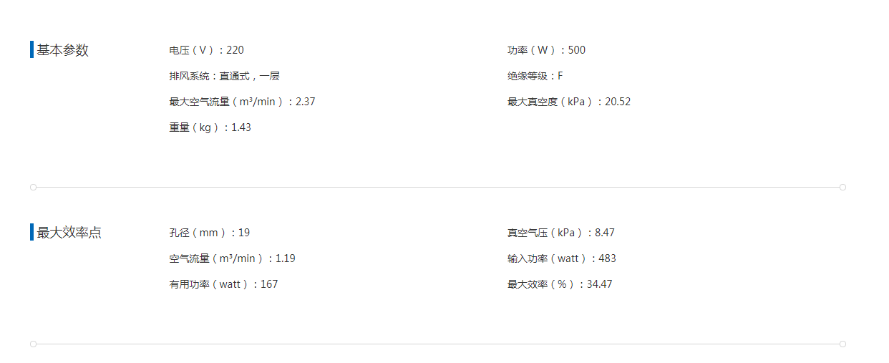Screen dimensions: 889x363
Task: Click the 绝缘等级:F text
Action: click(535, 76)
